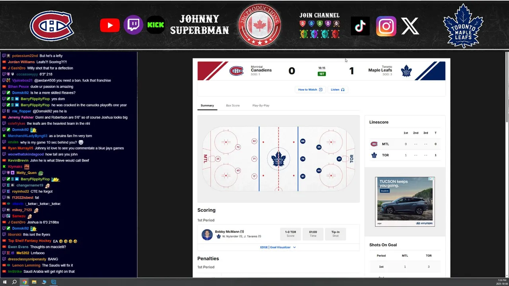
Task: Click the Tip-In shot type cell
Action: click(x=335, y=234)
